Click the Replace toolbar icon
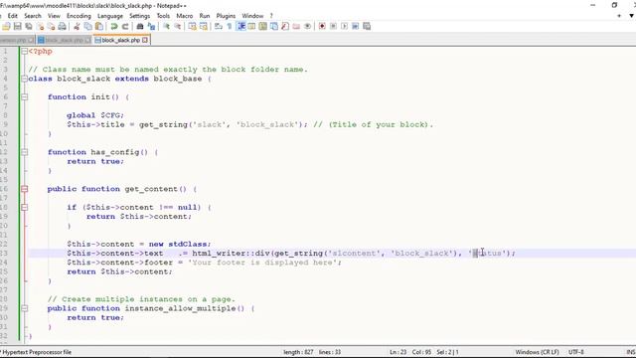The width and height of the screenshot is (636, 358). click(x=151, y=27)
